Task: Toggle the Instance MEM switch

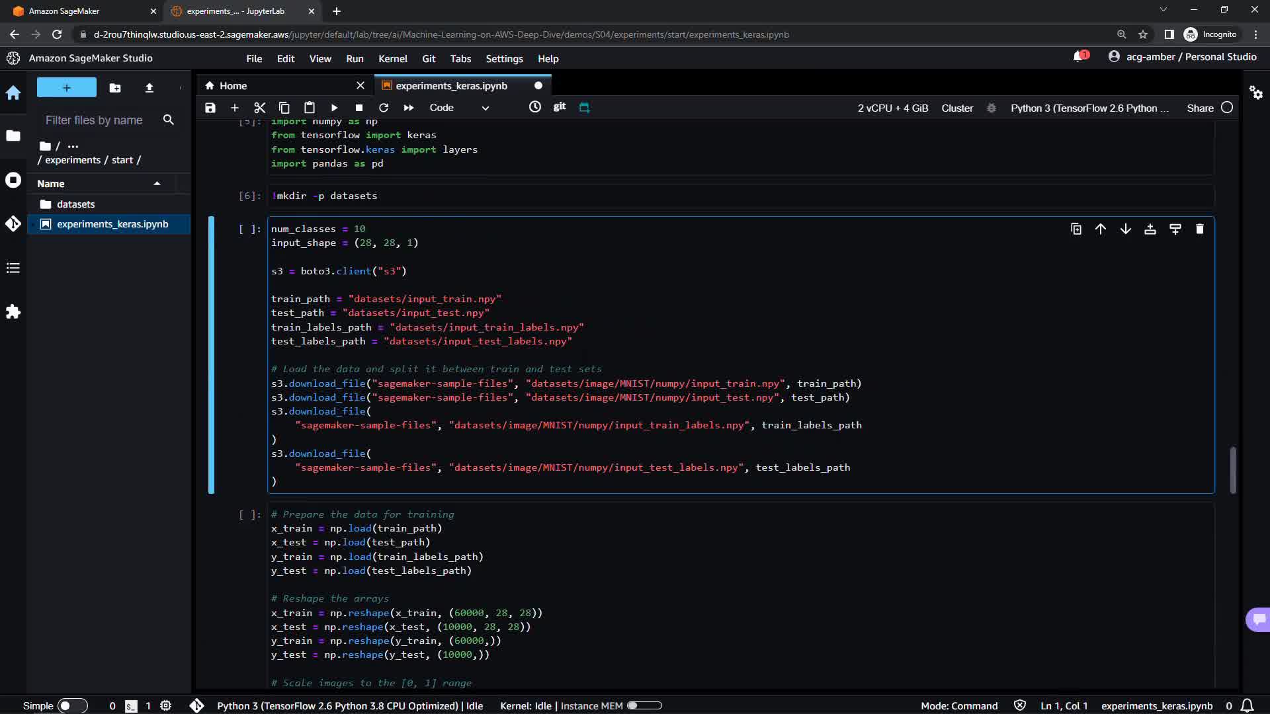Action: [644, 706]
